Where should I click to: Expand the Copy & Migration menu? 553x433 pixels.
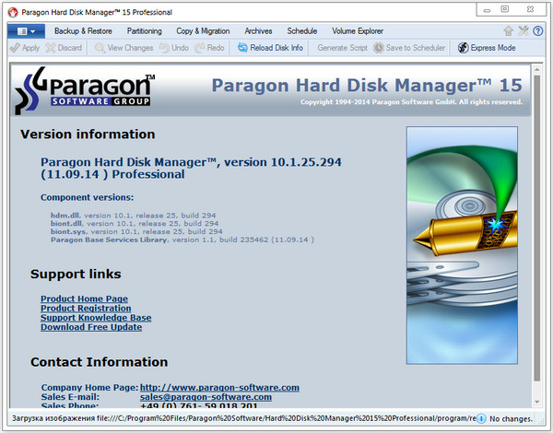pyautogui.click(x=205, y=30)
